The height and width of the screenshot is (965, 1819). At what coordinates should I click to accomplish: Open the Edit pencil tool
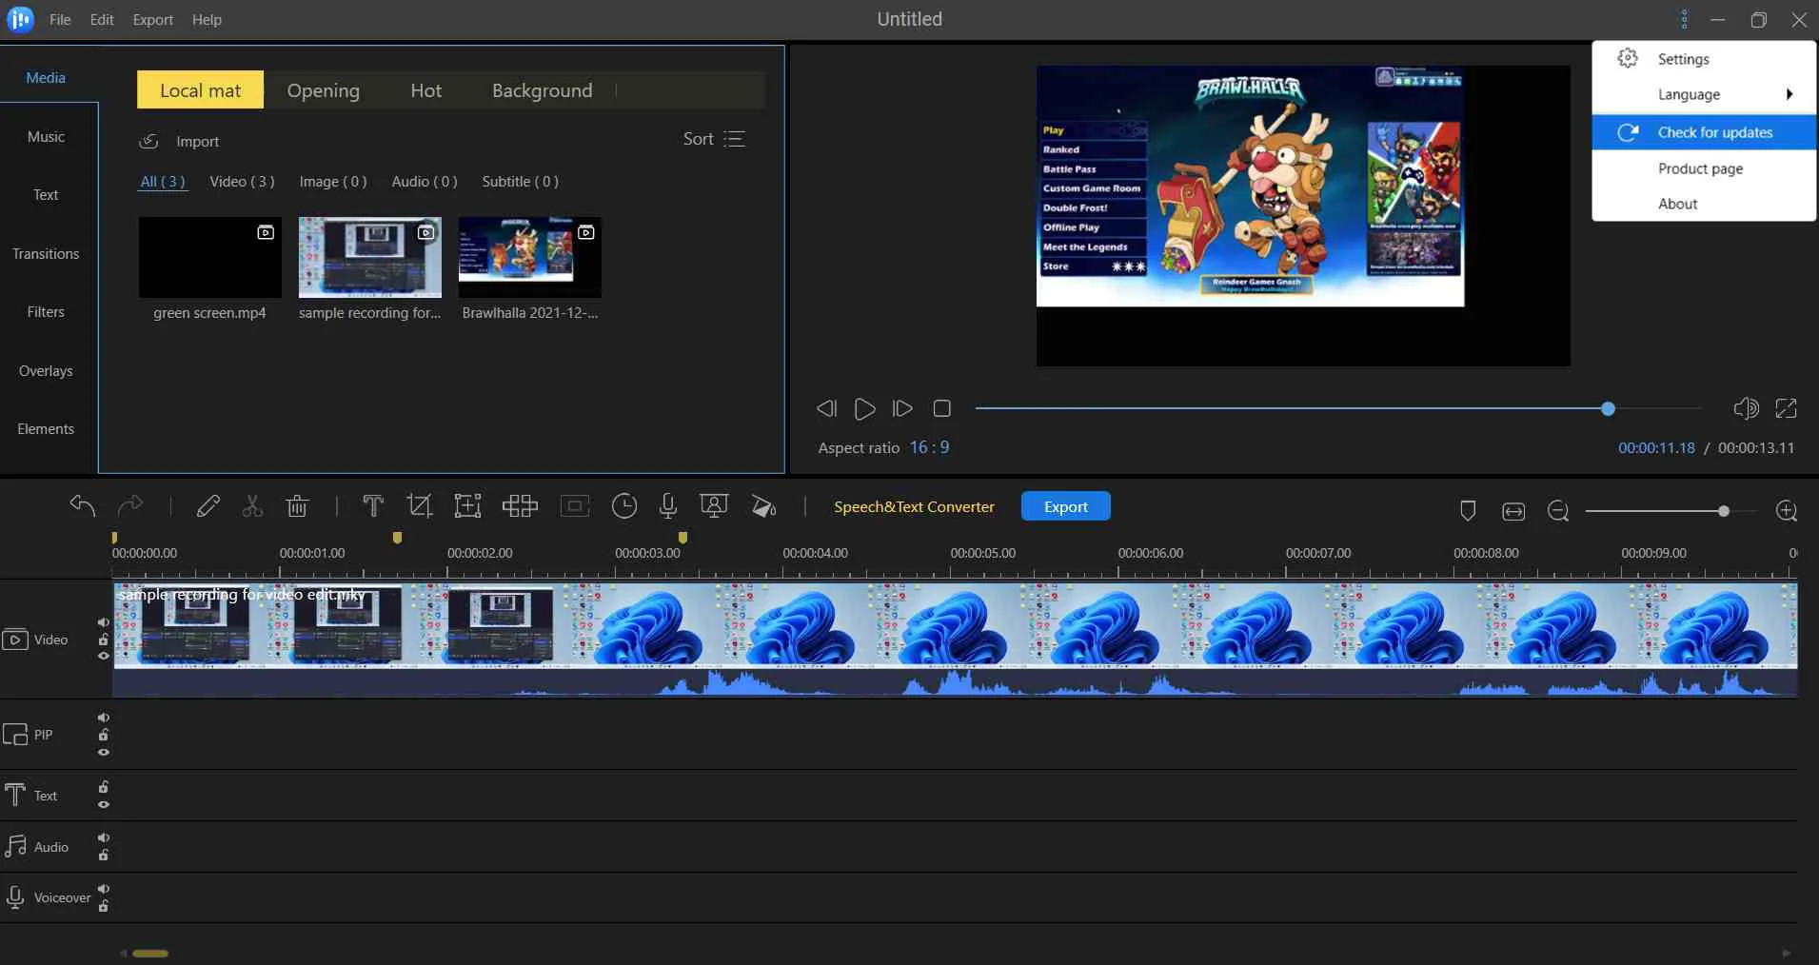pyautogui.click(x=208, y=505)
